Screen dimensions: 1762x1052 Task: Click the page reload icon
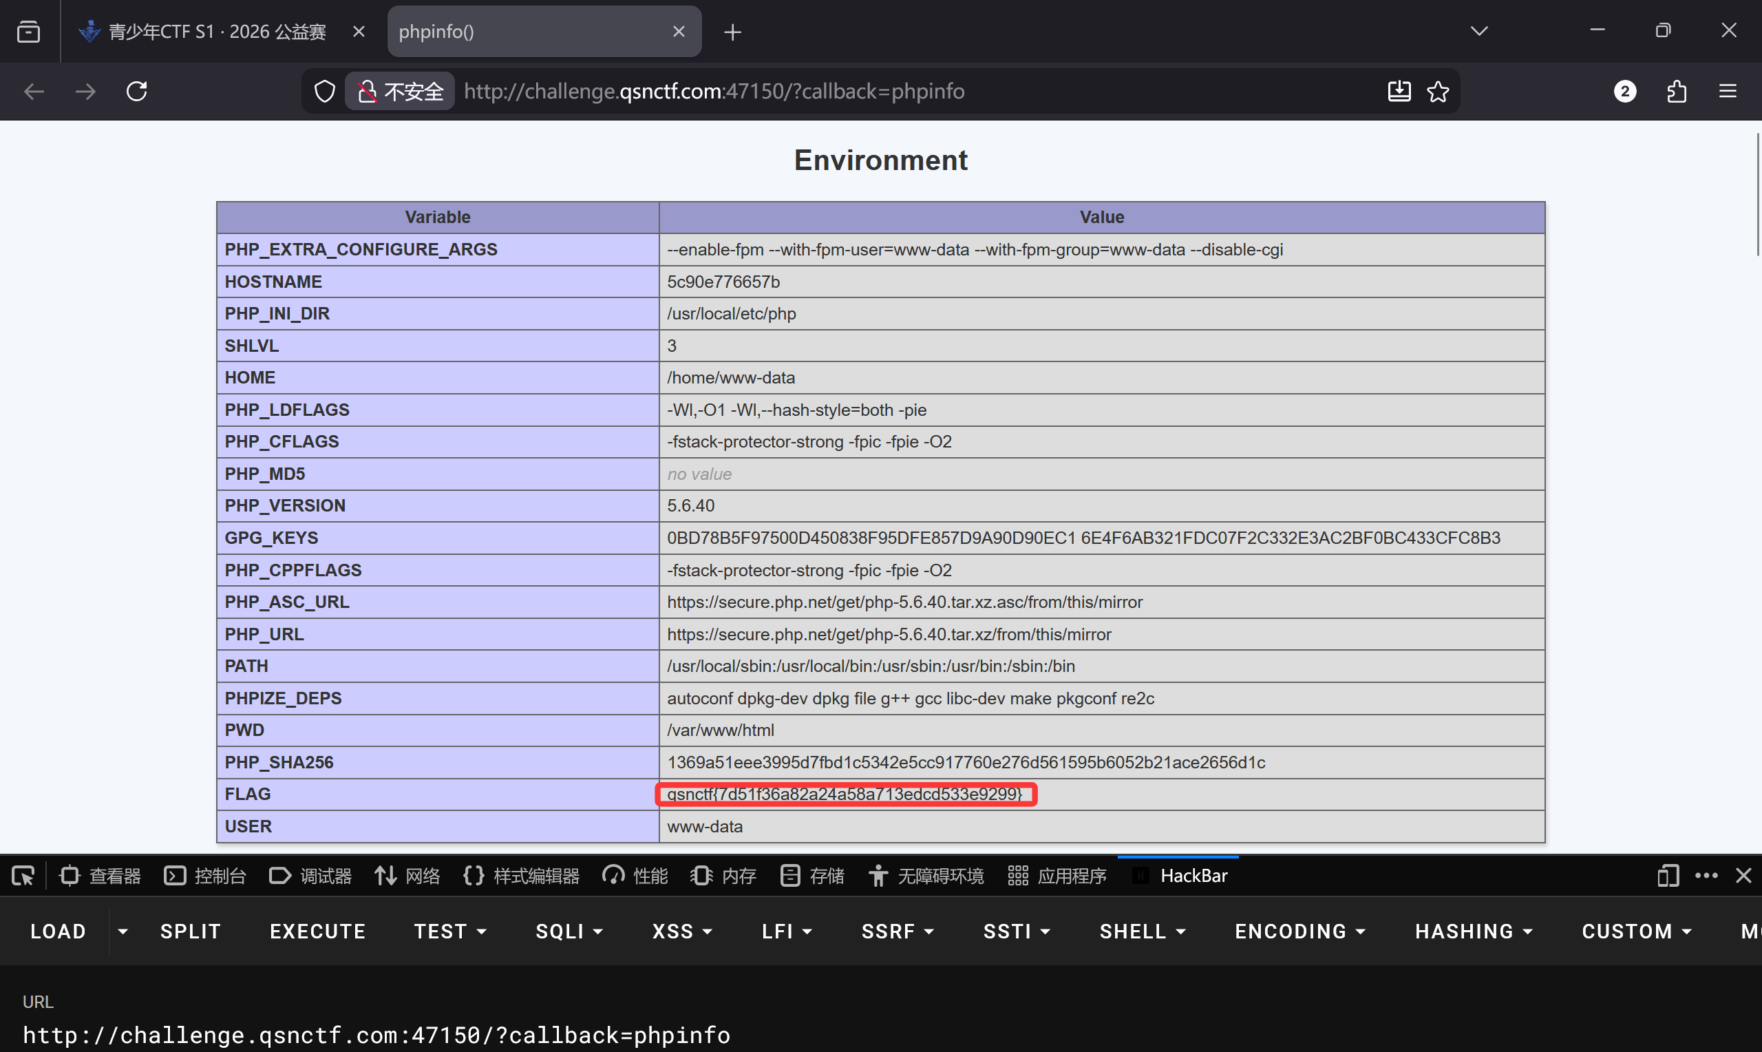[x=137, y=92]
